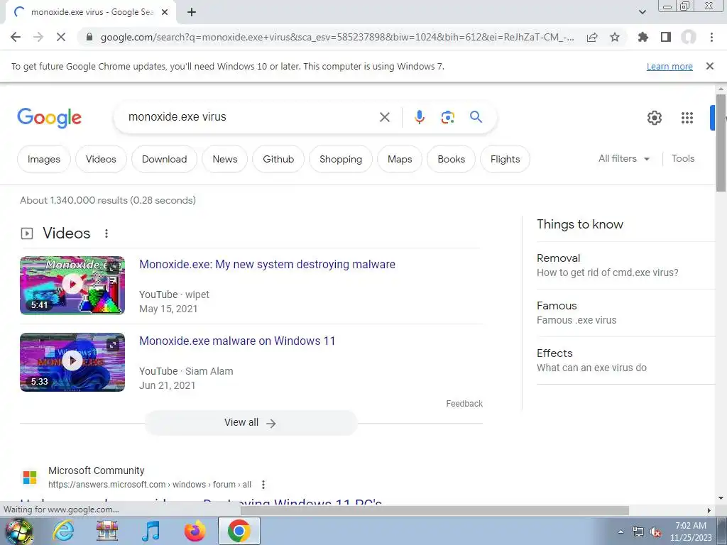Search tabs using the tab strip chevron
This screenshot has height=545, width=727.
[642, 12]
